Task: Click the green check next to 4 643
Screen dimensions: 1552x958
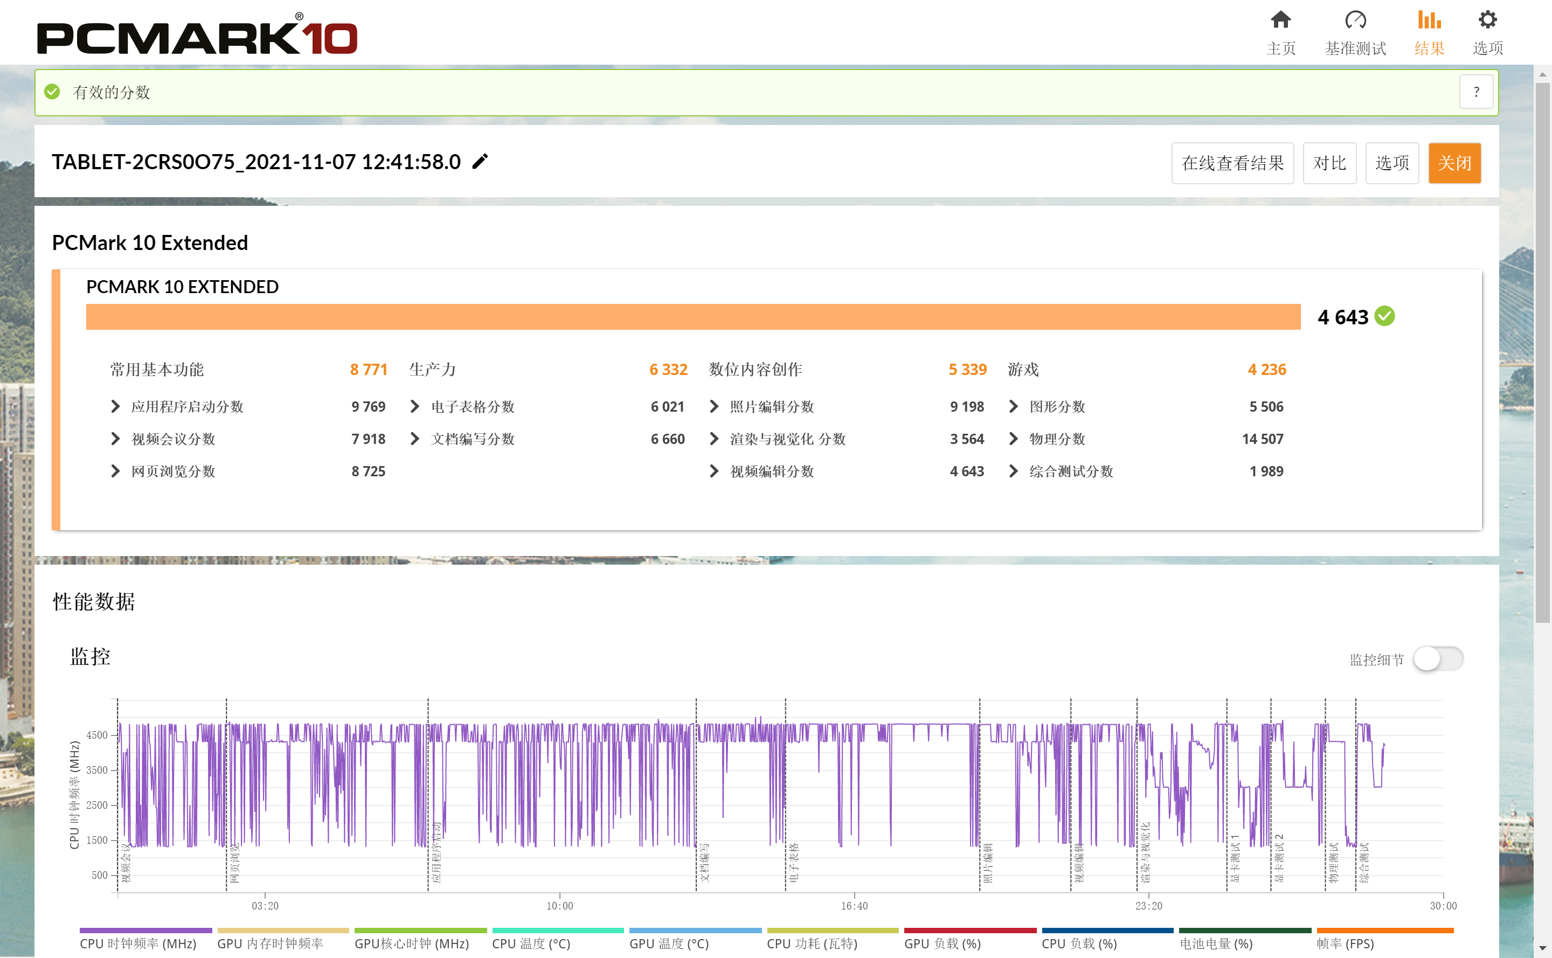Action: tap(1385, 316)
